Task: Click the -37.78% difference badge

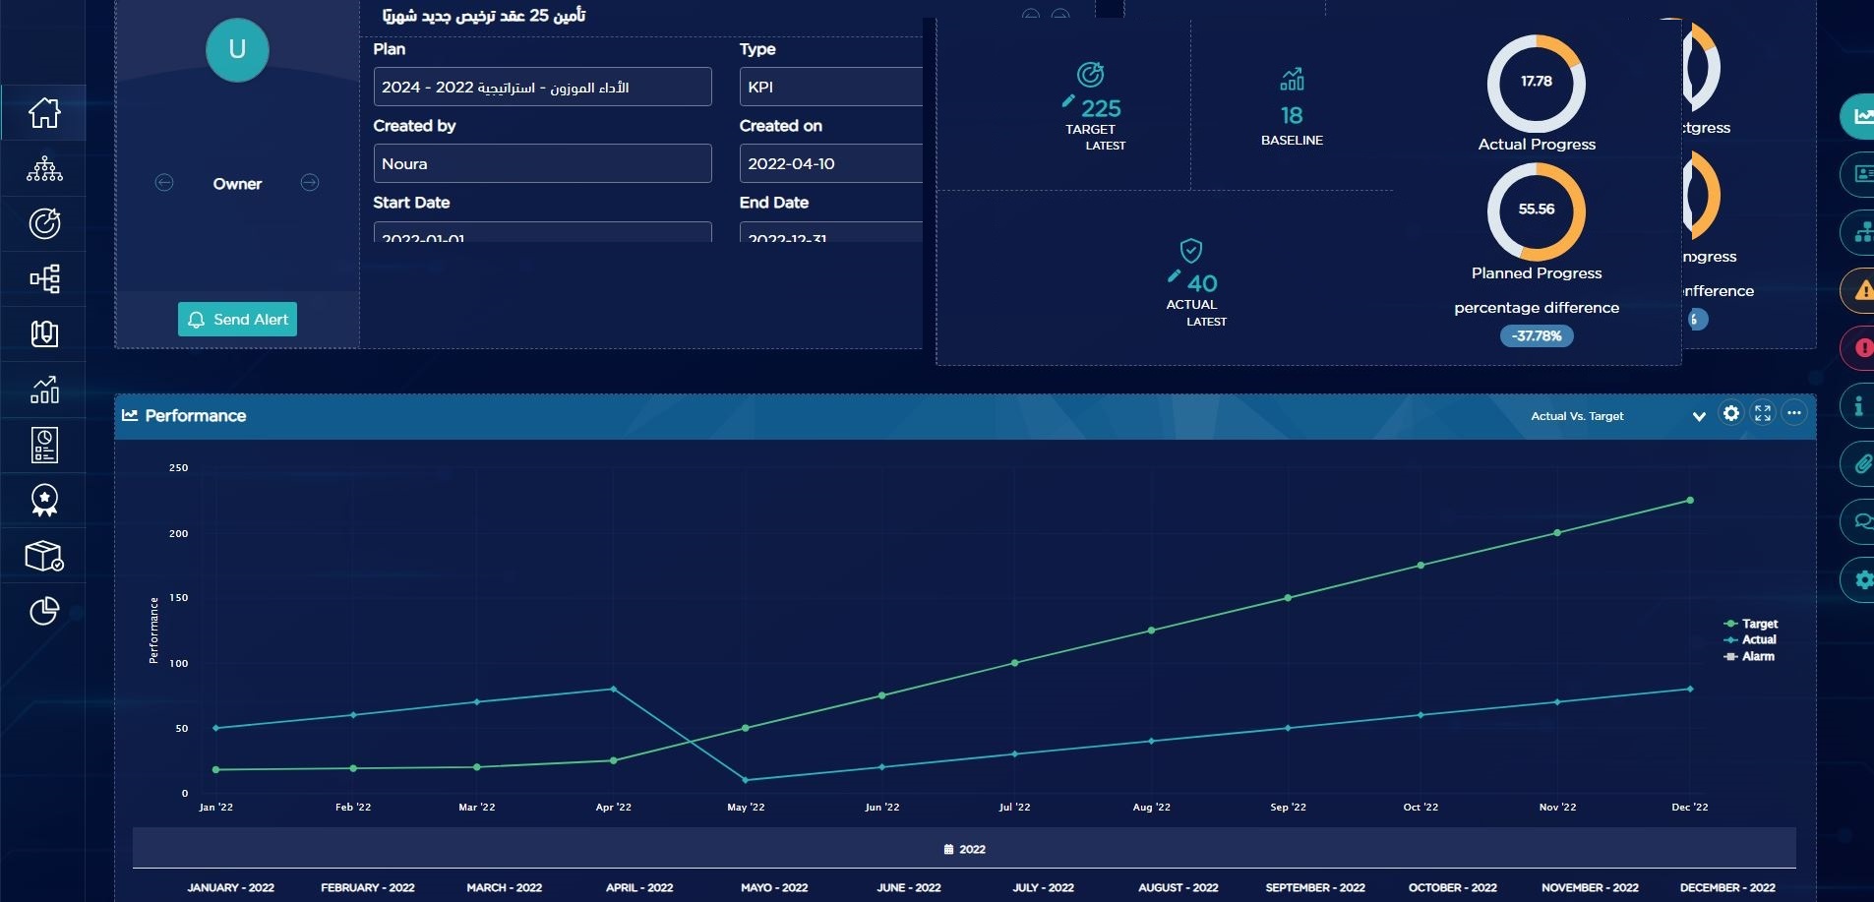Action: tap(1537, 336)
